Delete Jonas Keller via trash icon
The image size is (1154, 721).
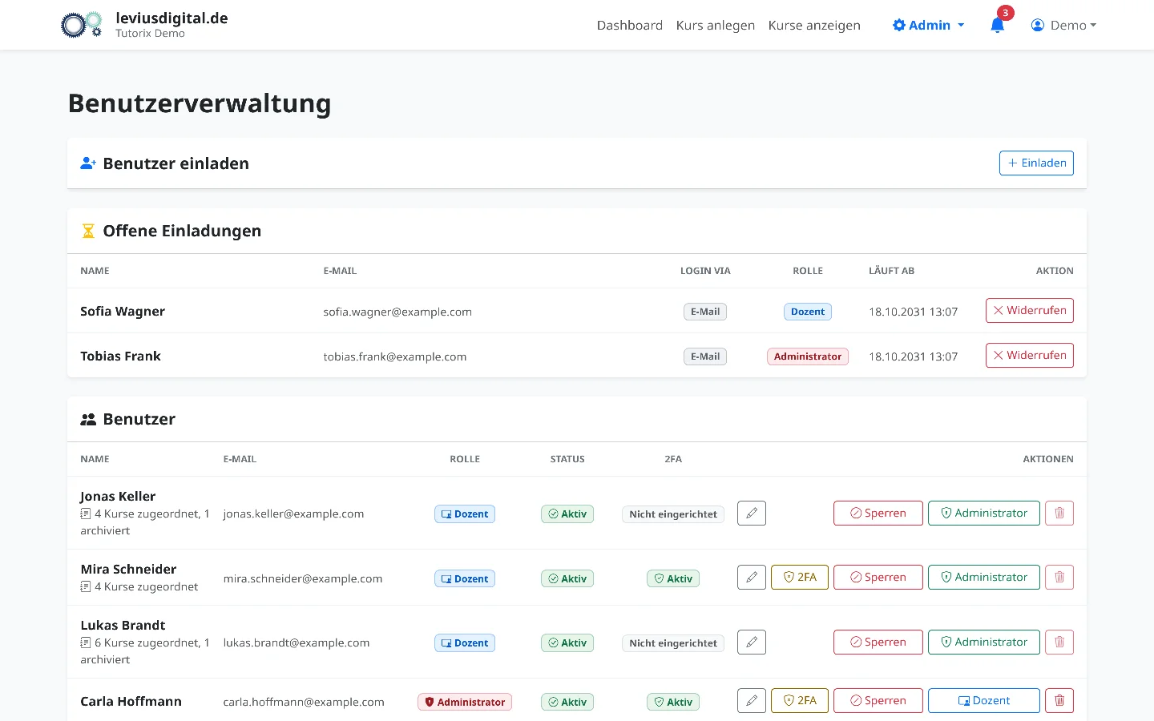(x=1059, y=513)
